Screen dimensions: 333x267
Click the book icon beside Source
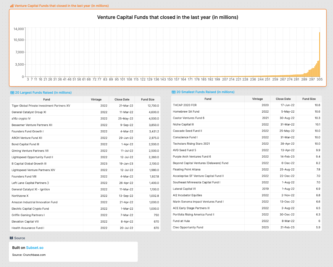point(11,238)
